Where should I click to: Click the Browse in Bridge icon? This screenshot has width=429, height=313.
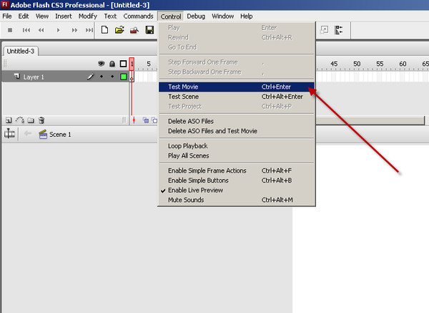click(134, 30)
